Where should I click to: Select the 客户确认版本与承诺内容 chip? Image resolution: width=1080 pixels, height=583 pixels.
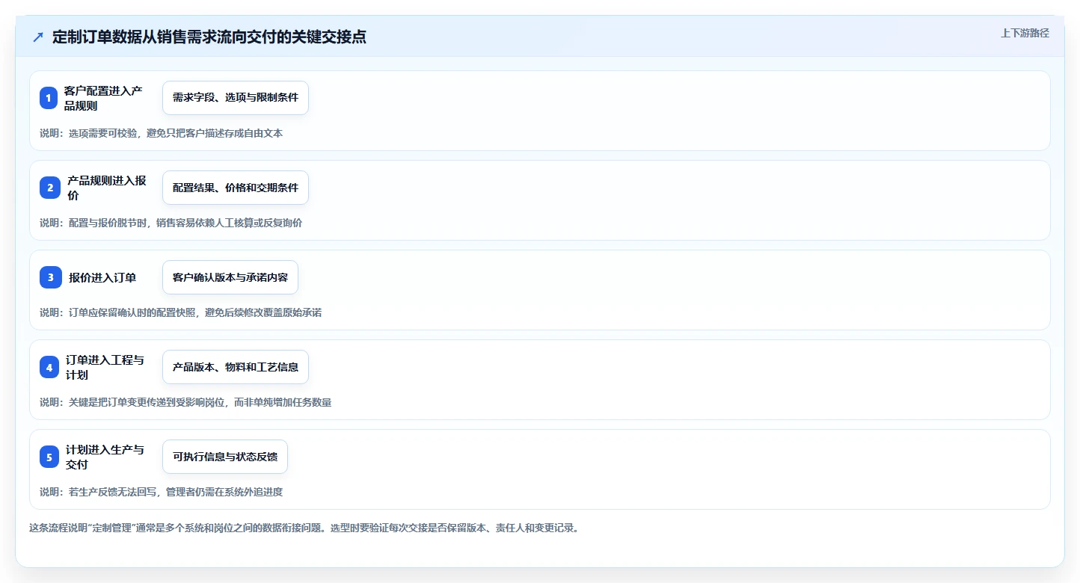(x=230, y=277)
